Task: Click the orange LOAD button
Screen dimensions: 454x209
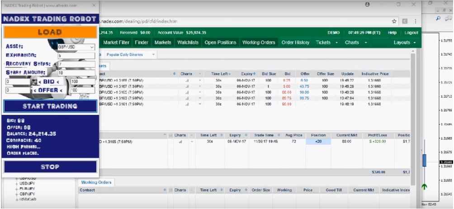Action: pyautogui.click(x=50, y=32)
